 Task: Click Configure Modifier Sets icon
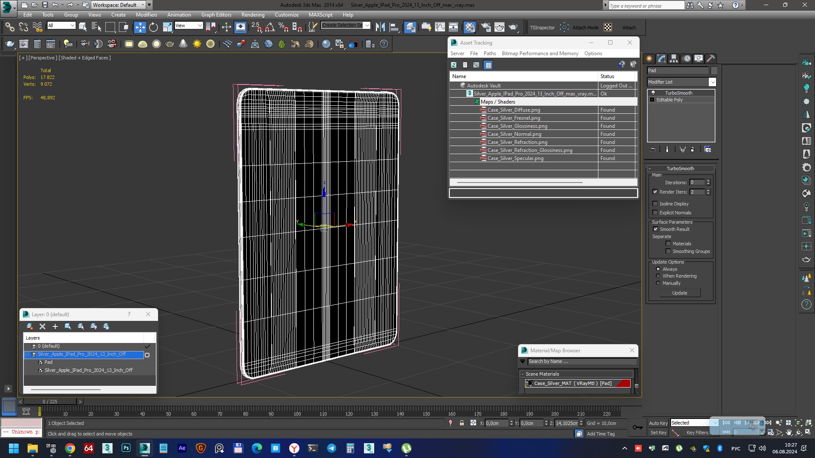coord(708,149)
